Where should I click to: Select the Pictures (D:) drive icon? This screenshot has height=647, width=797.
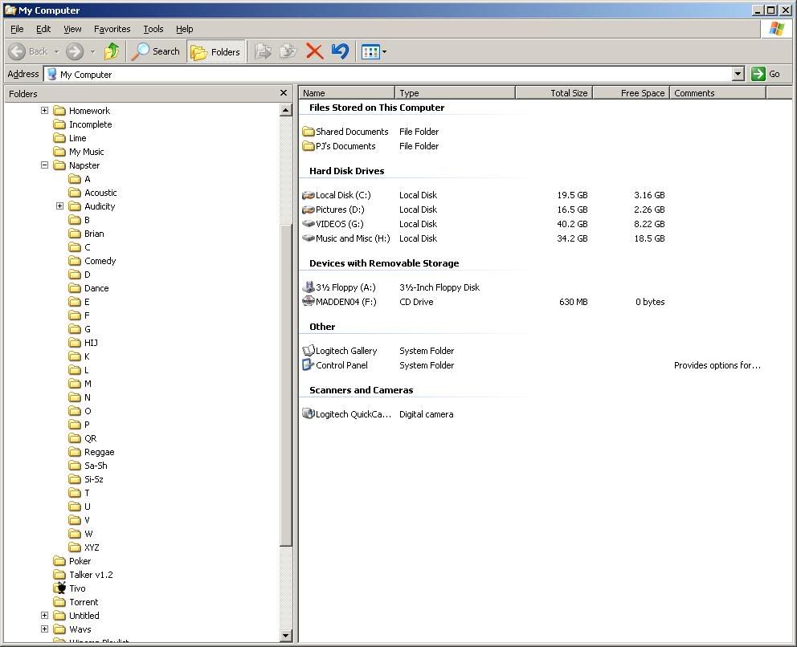[x=308, y=210]
